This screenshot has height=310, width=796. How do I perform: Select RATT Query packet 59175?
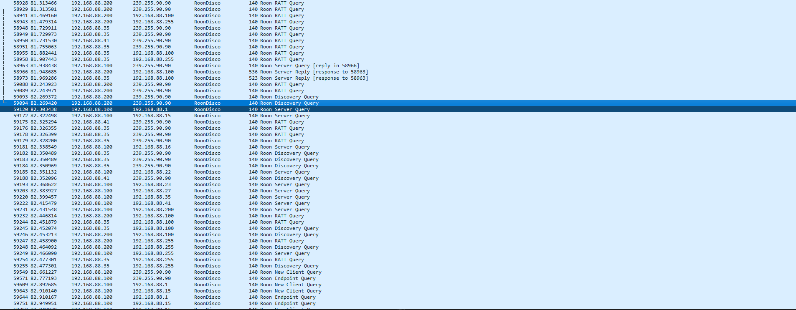(x=398, y=122)
